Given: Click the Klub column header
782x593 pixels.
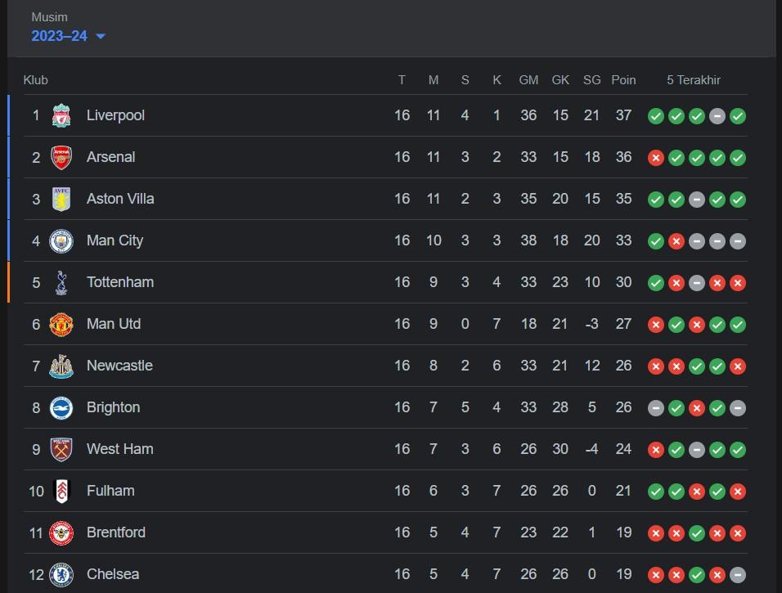Looking at the screenshot, I should [36, 79].
